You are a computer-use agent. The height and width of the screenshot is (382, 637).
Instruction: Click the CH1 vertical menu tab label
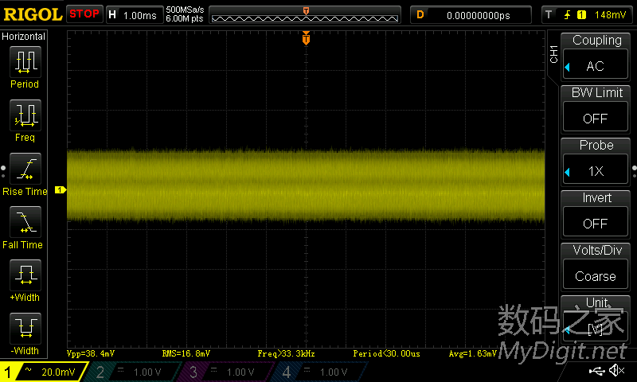tap(553, 54)
